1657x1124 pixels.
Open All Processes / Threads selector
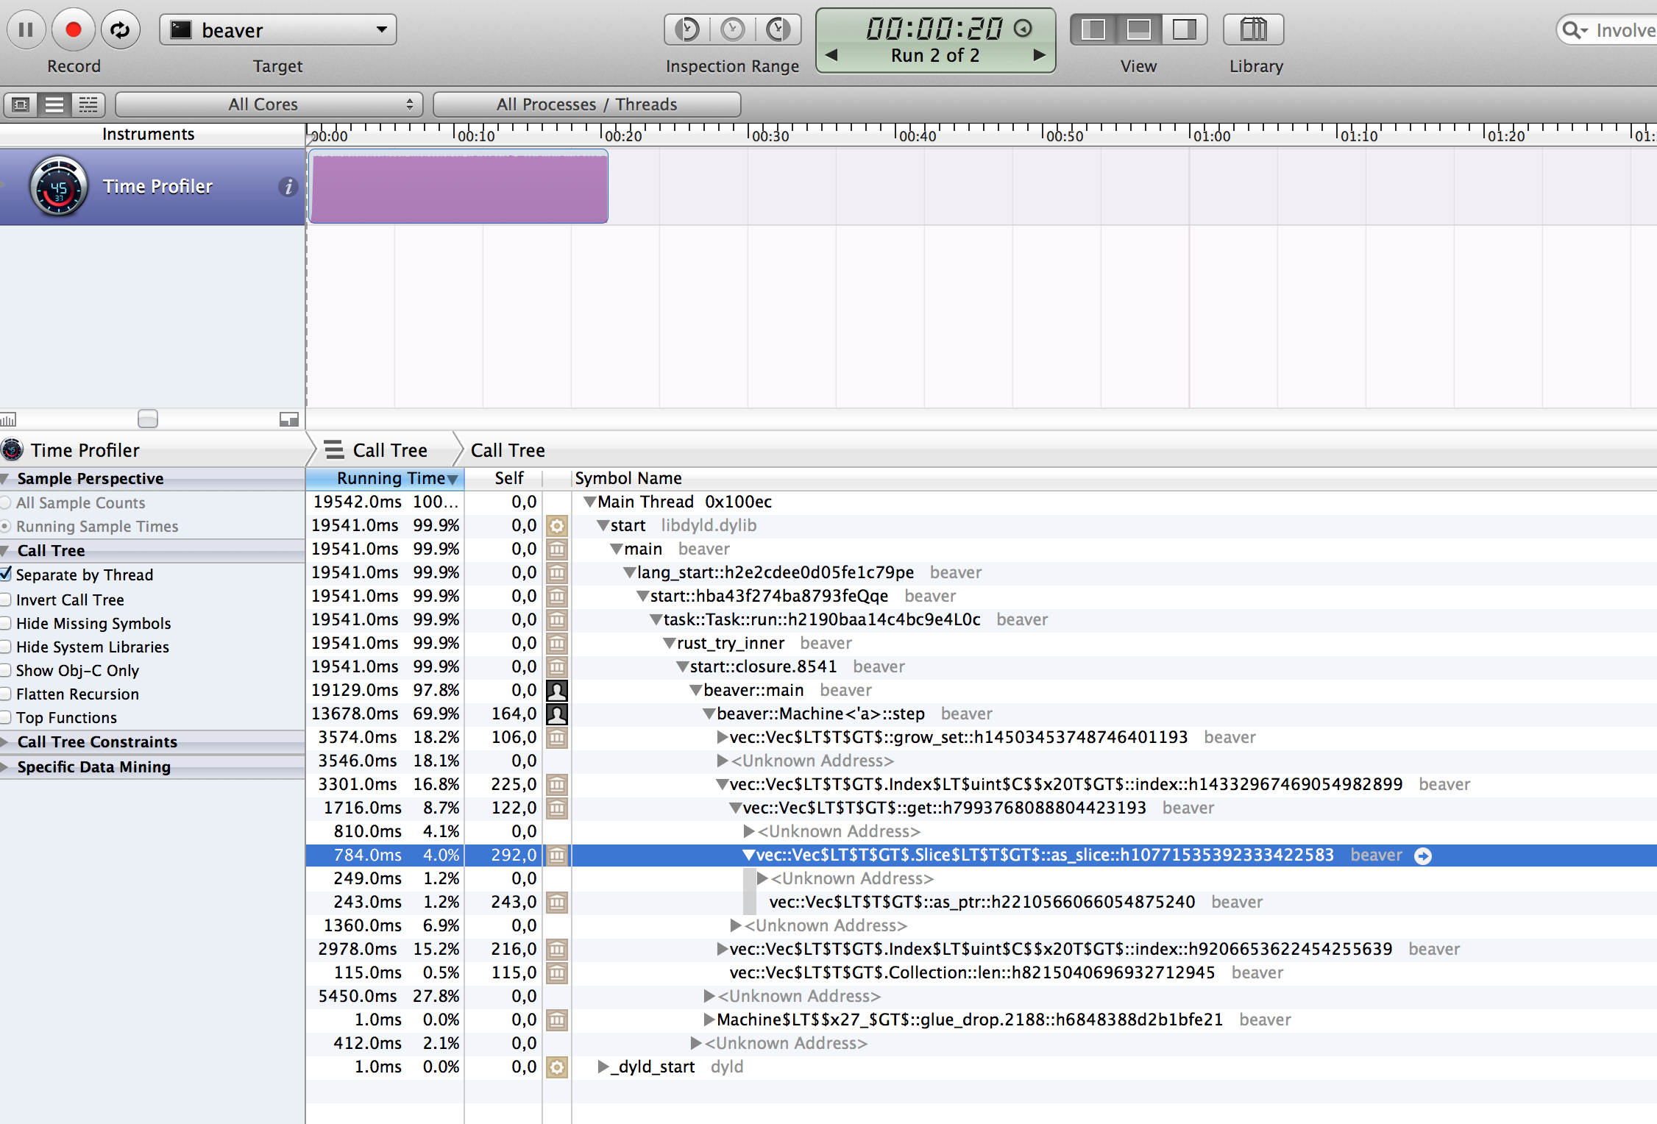click(x=587, y=104)
